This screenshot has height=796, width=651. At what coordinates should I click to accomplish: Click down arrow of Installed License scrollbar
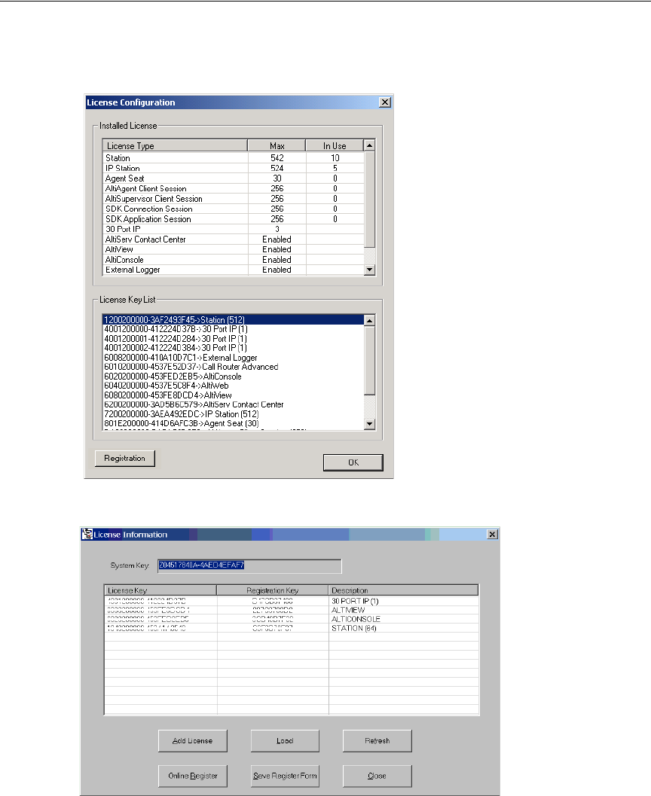point(370,270)
